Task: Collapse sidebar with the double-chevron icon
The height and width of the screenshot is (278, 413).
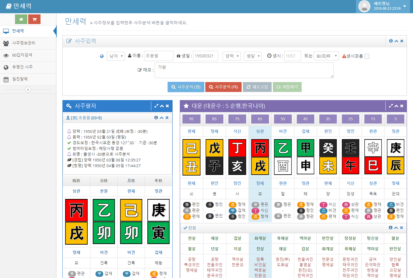Action: pos(28,90)
